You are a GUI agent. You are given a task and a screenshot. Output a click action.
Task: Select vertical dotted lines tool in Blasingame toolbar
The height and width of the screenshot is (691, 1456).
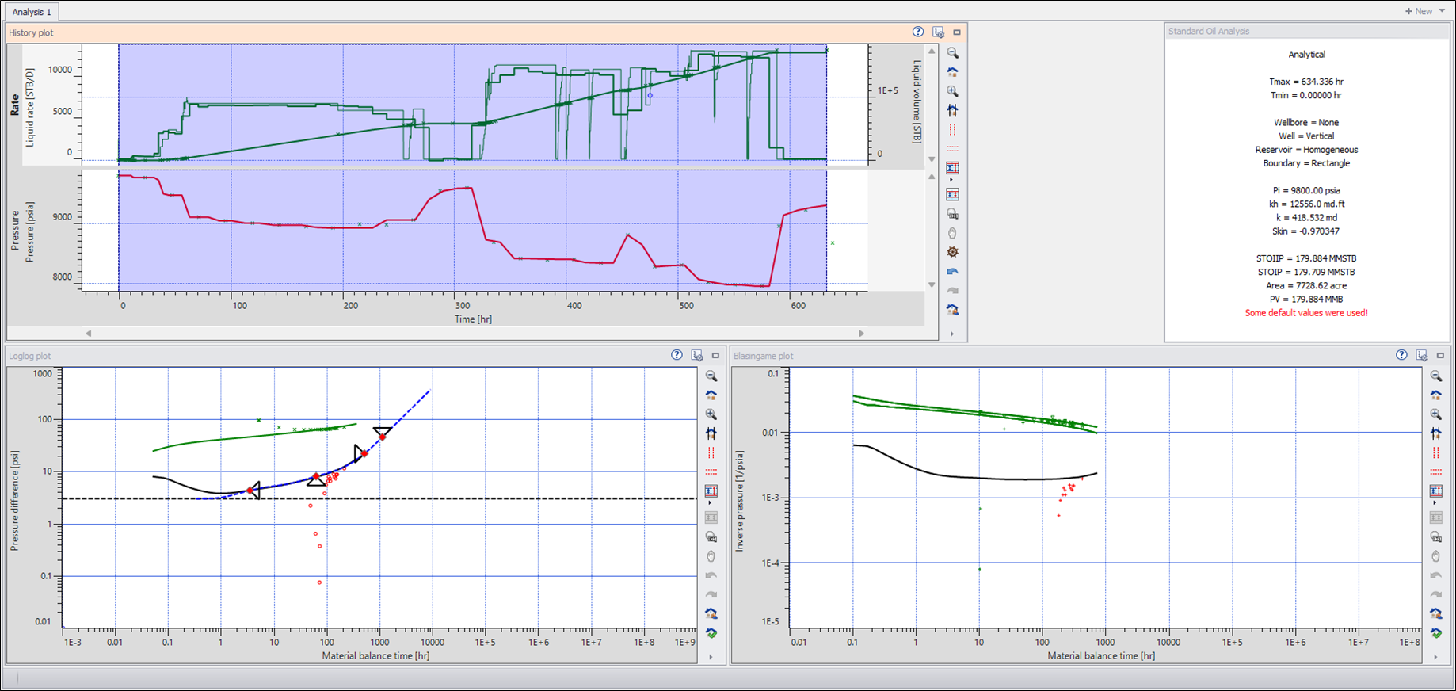tap(1435, 452)
